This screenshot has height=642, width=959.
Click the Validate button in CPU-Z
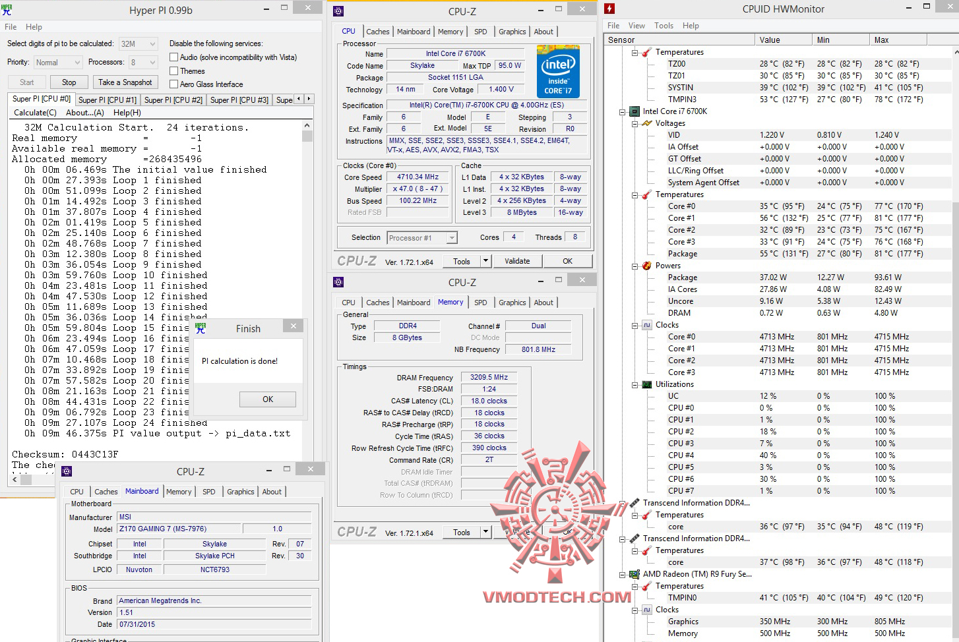tap(517, 261)
